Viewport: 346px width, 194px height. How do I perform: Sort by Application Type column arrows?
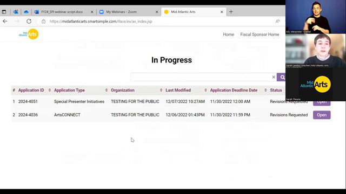107,90
